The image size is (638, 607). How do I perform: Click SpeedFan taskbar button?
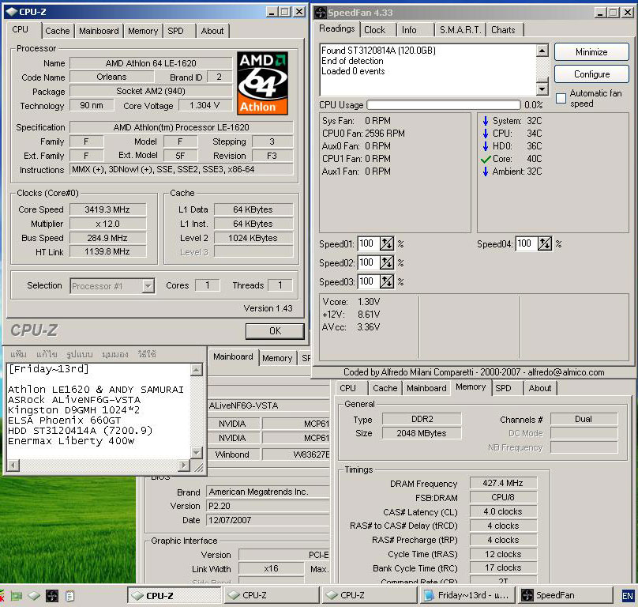[565, 596]
